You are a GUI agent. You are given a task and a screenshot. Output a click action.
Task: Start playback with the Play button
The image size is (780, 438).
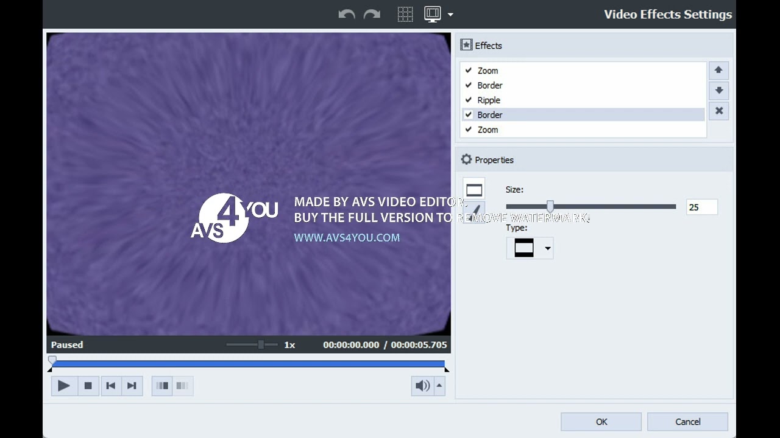point(64,386)
